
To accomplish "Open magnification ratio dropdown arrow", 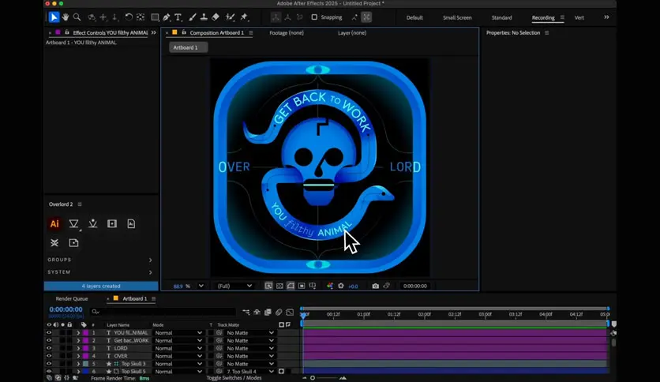I will click(x=201, y=286).
